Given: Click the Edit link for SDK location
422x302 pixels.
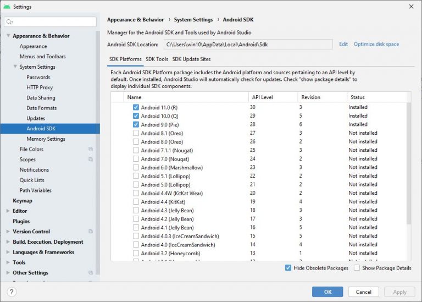Looking at the screenshot, I should (x=343, y=45).
